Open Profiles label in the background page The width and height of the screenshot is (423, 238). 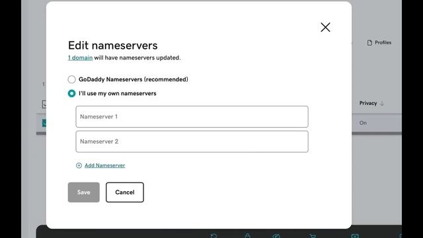(x=383, y=42)
